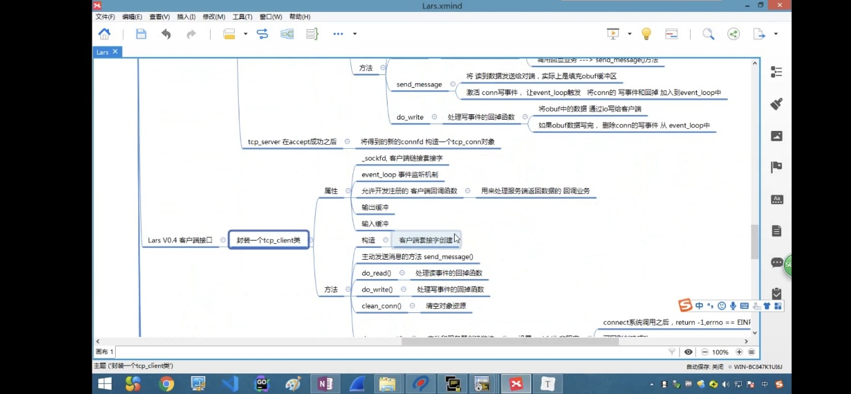Zoom out with the minus button
Viewport: 851px width, 394px height.
coord(705,352)
